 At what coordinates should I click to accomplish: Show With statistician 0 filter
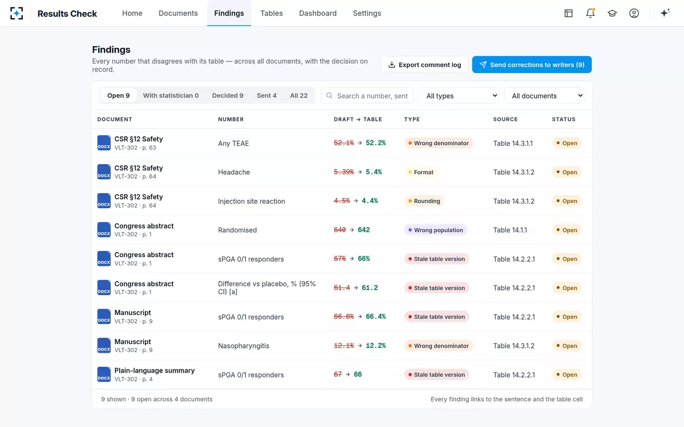coord(171,95)
